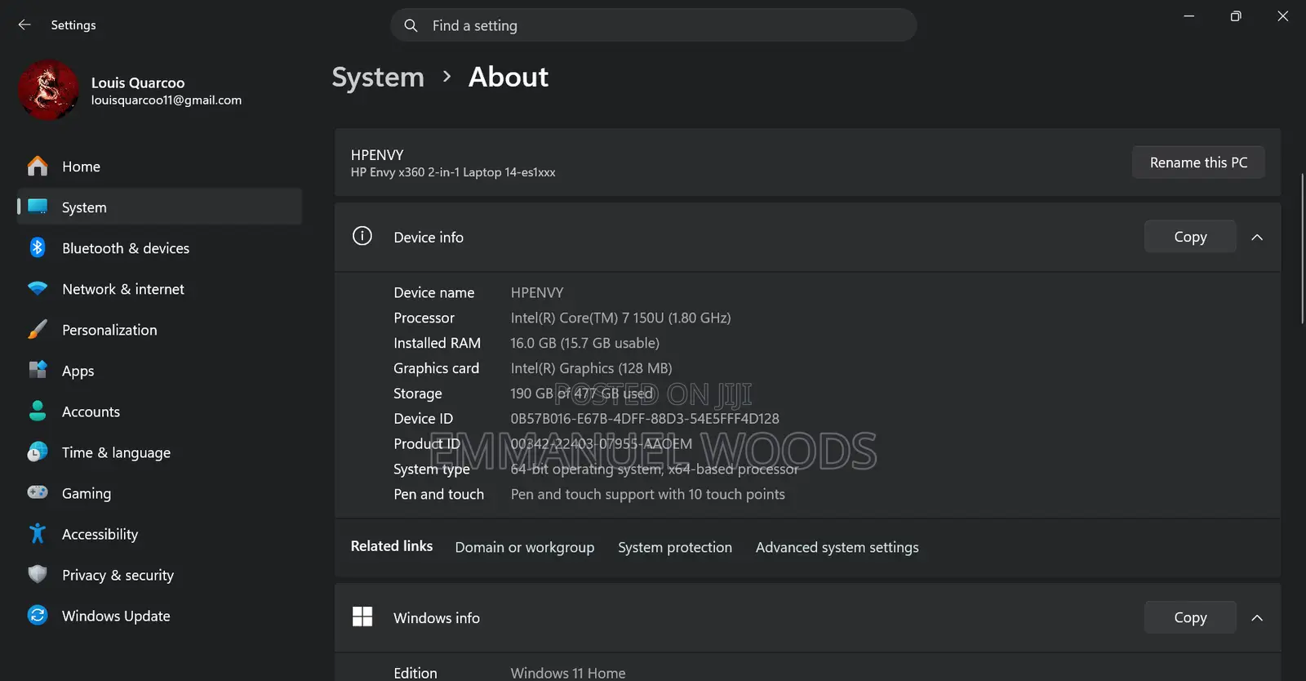Click the Windows Update sync icon
Image resolution: width=1306 pixels, height=681 pixels.
tap(38, 615)
